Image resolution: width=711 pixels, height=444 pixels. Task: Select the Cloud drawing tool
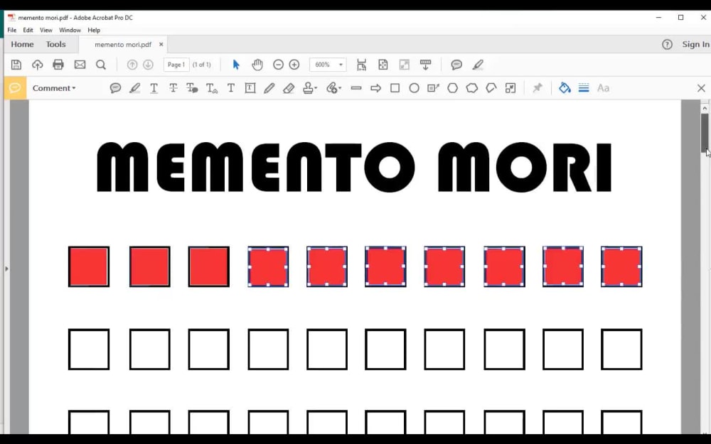(471, 88)
